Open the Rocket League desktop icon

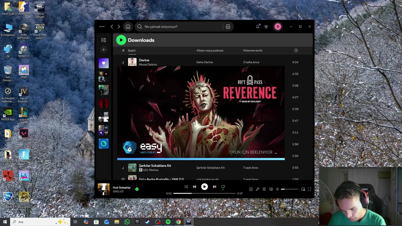pyautogui.click(x=8, y=200)
